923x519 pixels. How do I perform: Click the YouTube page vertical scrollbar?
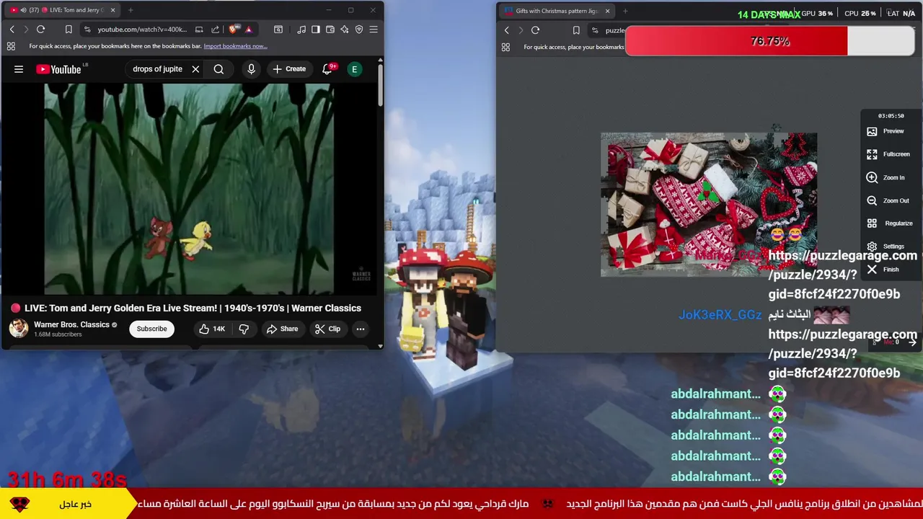(x=380, y=86)
